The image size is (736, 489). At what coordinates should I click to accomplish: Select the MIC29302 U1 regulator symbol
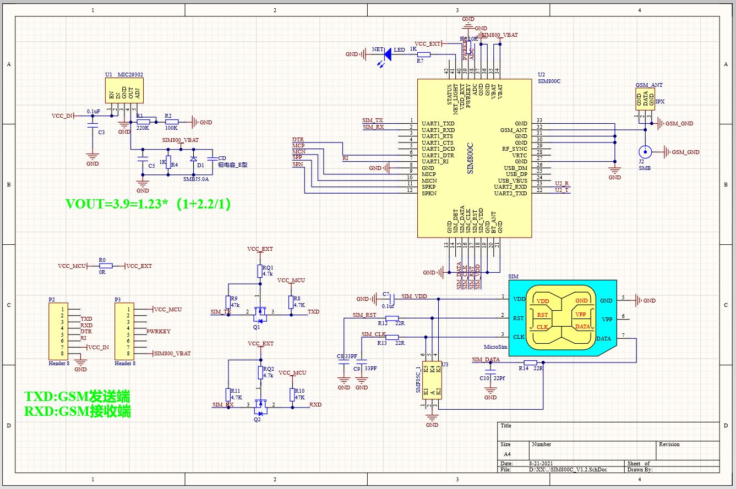124,90
